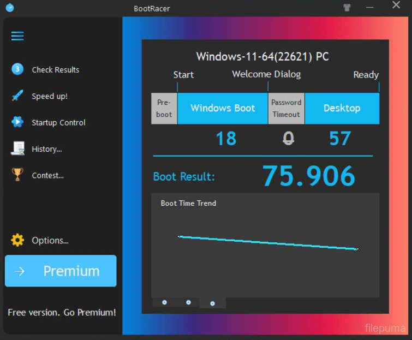Click the Options gear icon
The height and width of the screenshot is (340, 412).
coord(17,240)
